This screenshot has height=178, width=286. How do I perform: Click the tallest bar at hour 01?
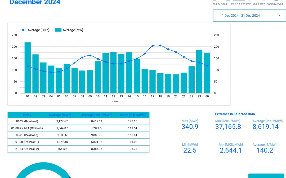(x=28, y=67)
